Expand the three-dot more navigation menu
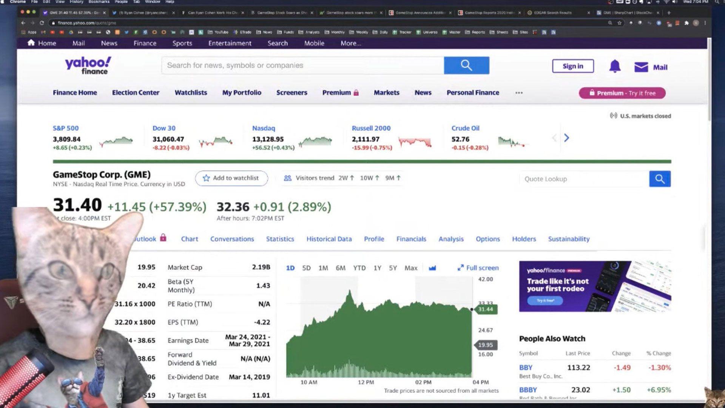 [519, 93]
